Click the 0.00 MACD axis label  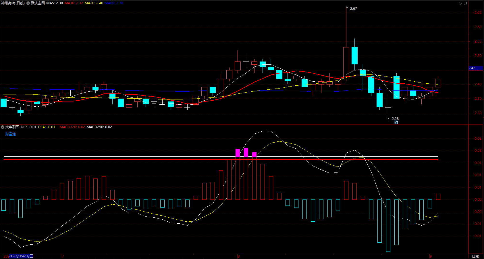(478, 199)
